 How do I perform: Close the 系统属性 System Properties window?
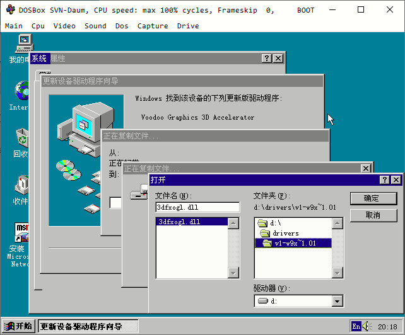(x=278, y=59)
